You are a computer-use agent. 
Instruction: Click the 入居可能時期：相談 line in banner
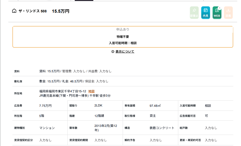tap(123, 43)
